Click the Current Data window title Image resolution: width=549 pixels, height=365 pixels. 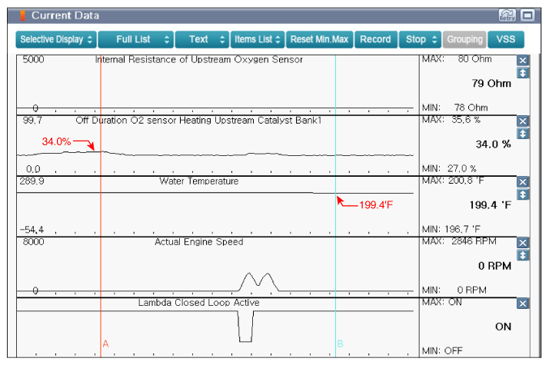point(65,15)
